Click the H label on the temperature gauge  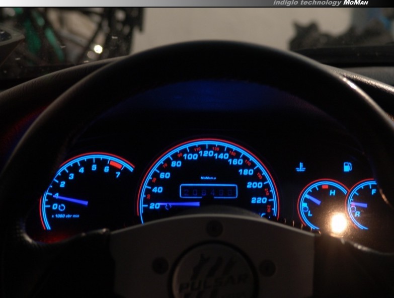(333, 193)
